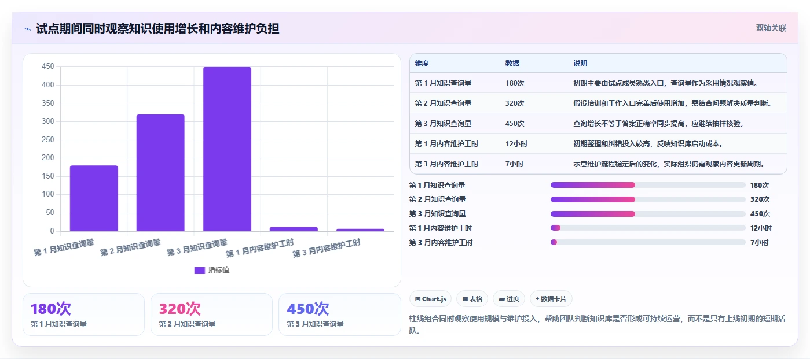Click the 第 1 月知识查询量 chart bar
This screenshot has width=810, height=359.
pos(94,198)
